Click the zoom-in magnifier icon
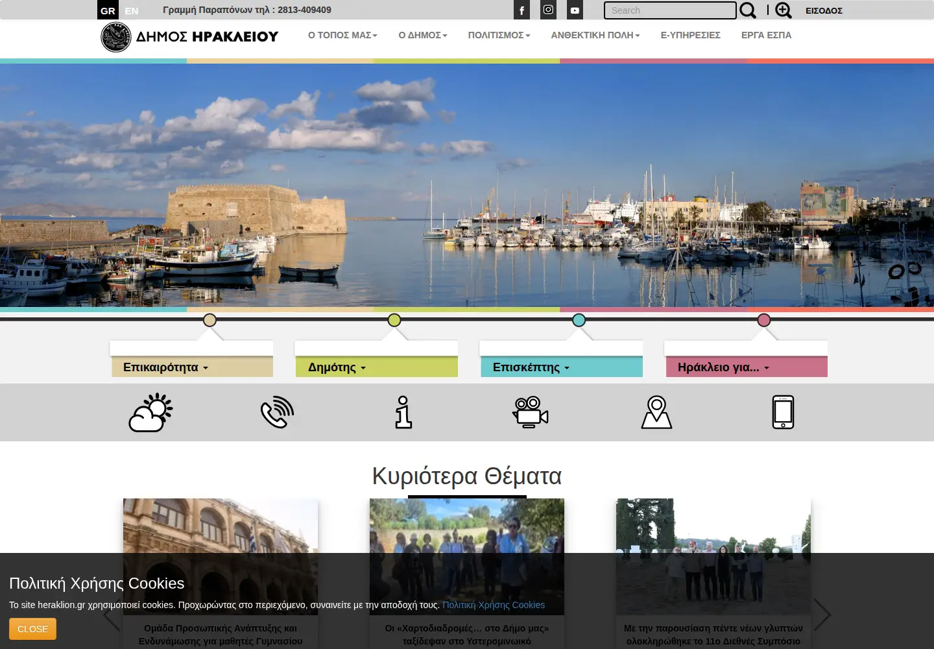 tap(784, 10)
